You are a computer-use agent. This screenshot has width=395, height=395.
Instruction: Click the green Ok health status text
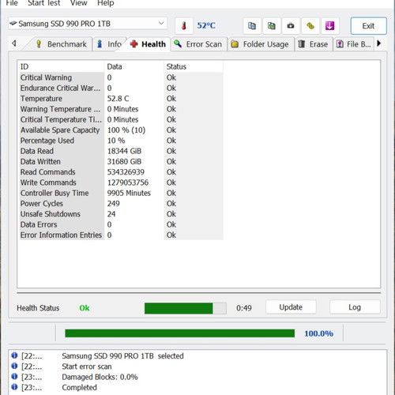pos(85,308)
